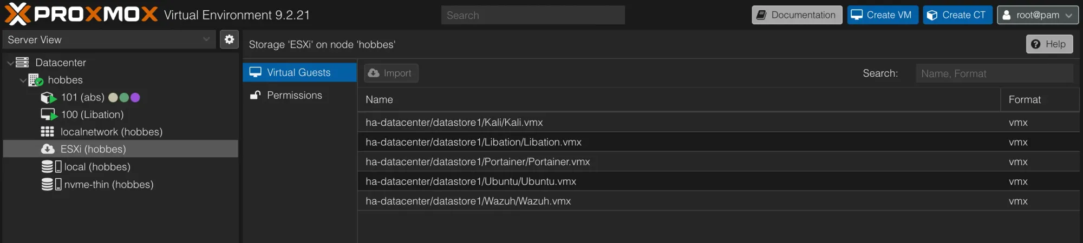Click the cloud download icon on Import

(374, 73)
